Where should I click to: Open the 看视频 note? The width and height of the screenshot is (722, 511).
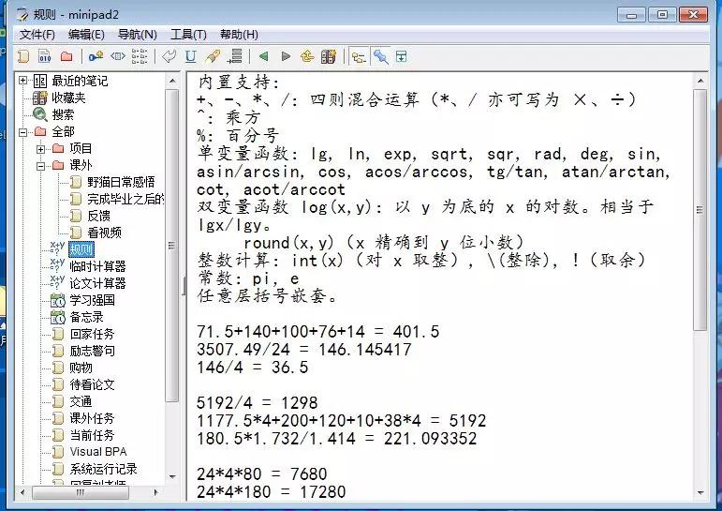point(104,233)
